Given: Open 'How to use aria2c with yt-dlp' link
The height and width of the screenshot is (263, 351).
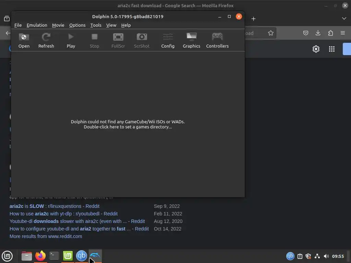Looking at the screenshot, I should click(63, 214).
